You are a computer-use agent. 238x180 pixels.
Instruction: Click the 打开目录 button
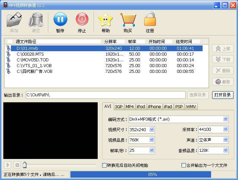click(223, 95)
